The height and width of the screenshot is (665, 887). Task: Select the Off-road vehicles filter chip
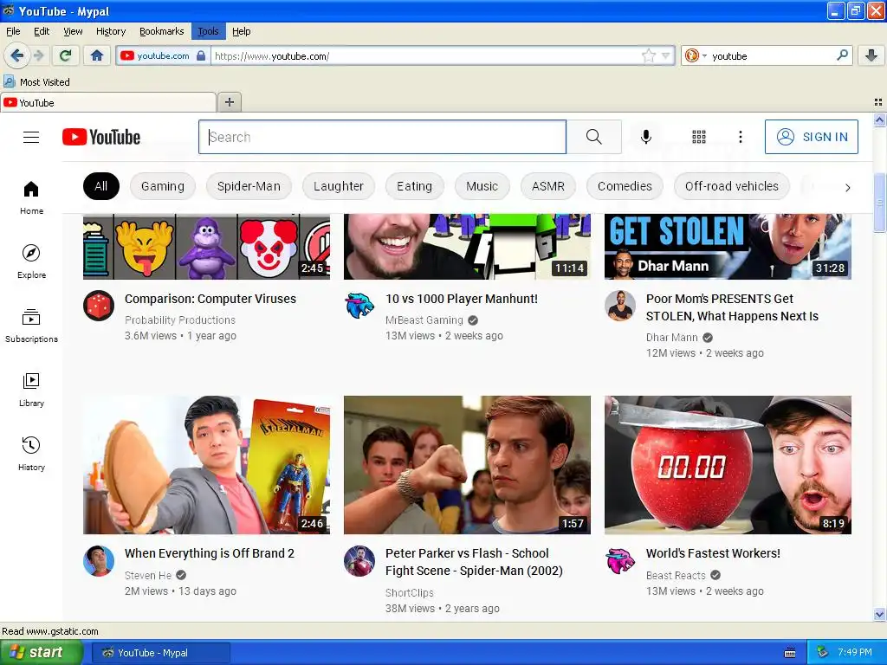point(731,186)
